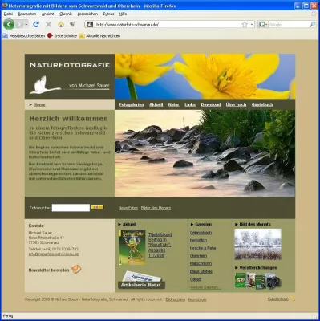
Task: Click the Stop loading X icon
Action: coord(48,25)
